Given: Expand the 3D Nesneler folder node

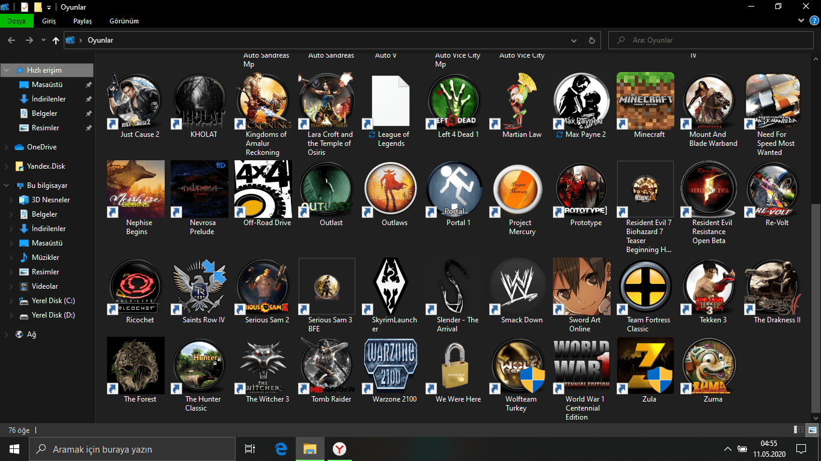Looking at the screenshot, I should click(x=11, y=200).
